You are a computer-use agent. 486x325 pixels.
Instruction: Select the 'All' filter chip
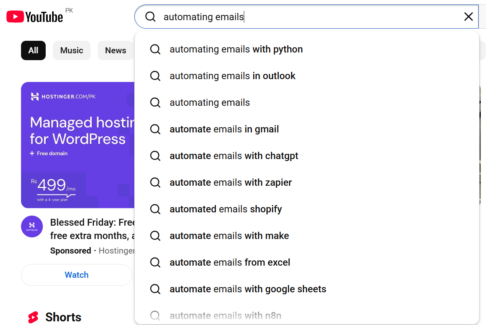click(33, 50)
